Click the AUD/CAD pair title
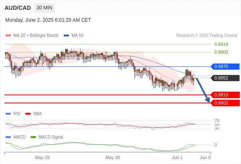Screen dimensions: 241x164 [x=18, y=8]
